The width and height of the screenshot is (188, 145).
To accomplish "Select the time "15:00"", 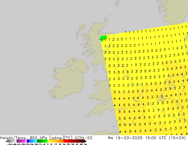I will 151,138.
